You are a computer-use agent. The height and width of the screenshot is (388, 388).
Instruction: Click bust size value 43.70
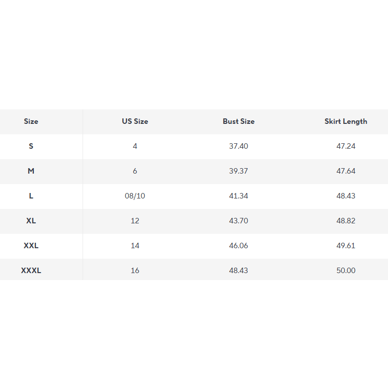click(239, 221)
